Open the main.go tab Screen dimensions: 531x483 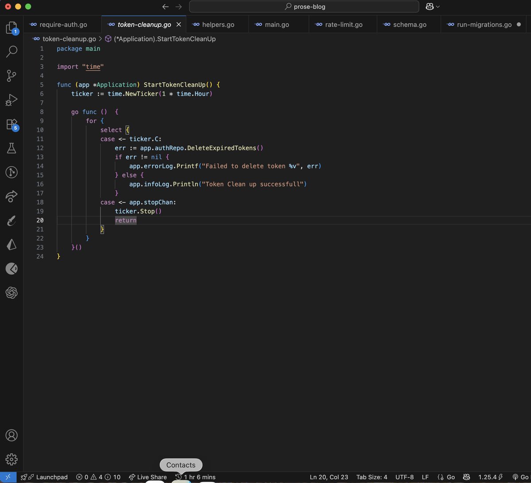pos(279,24)
